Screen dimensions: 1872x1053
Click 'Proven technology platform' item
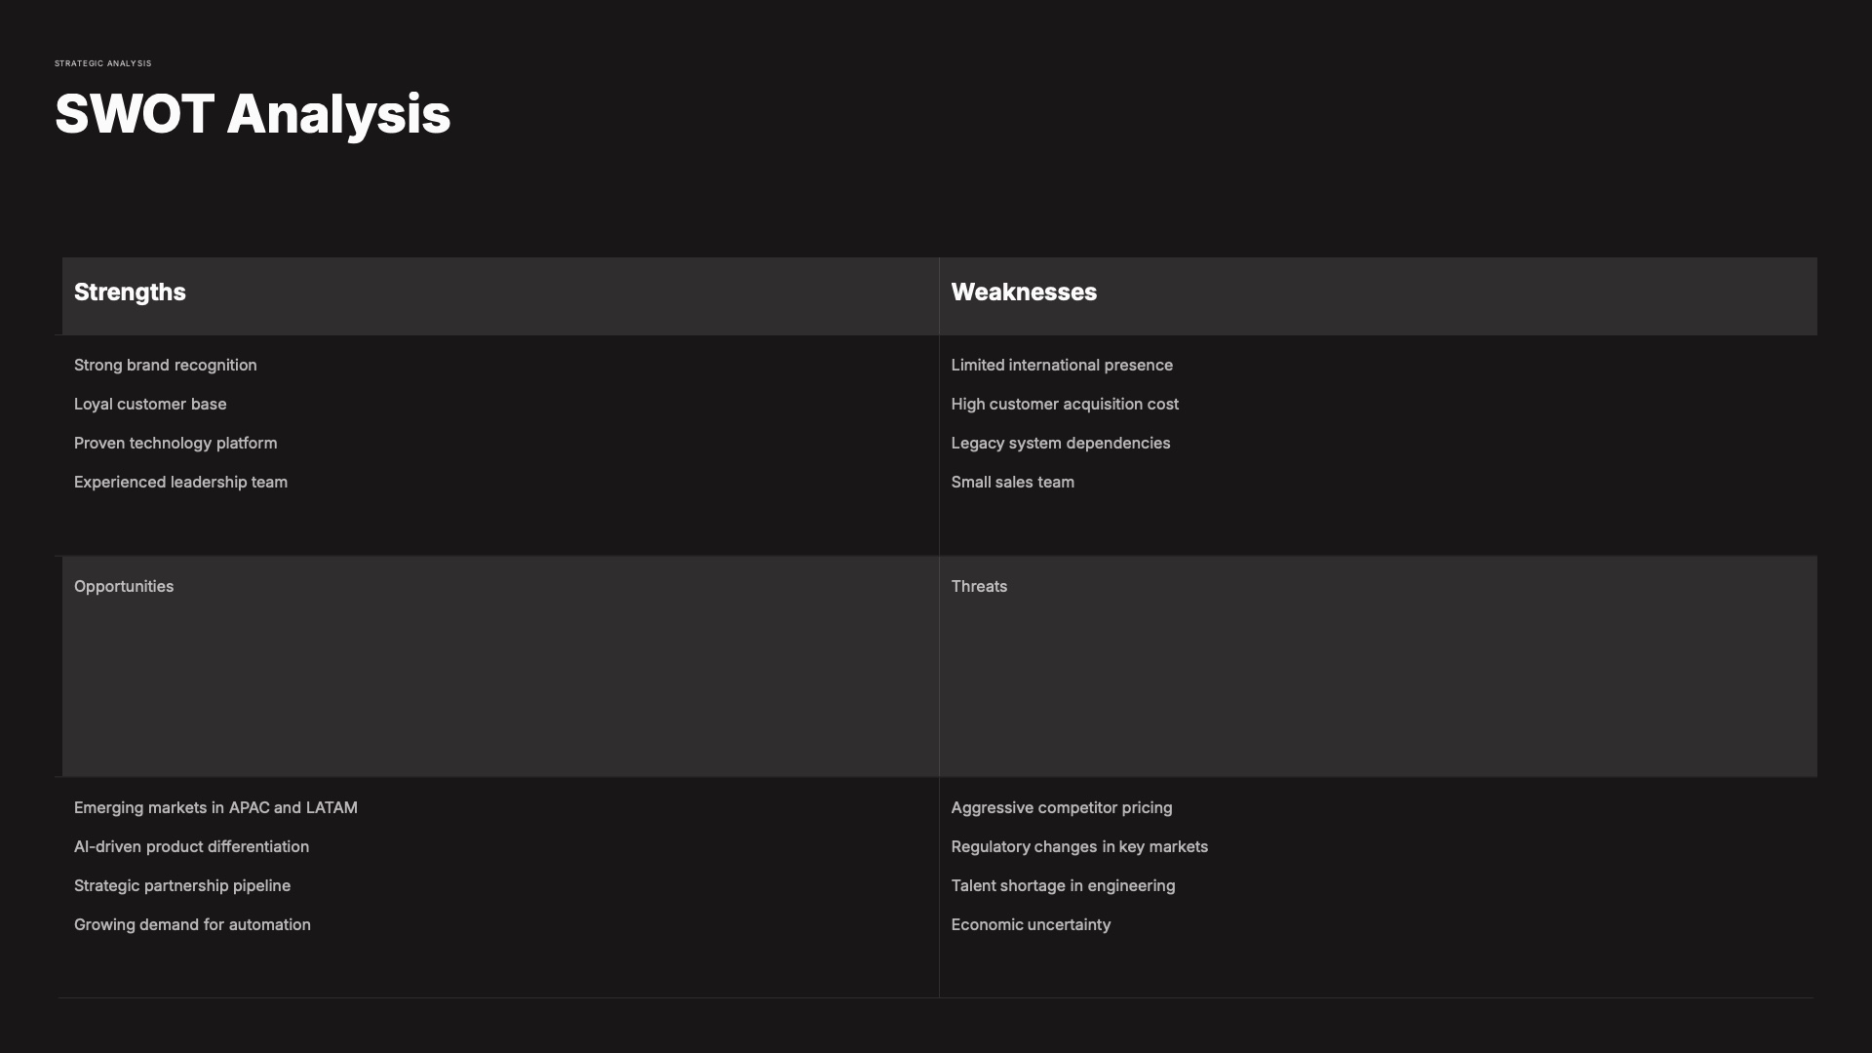[x=175, y=444]
